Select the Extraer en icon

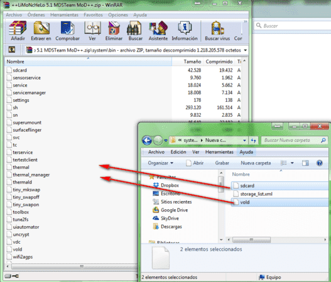41,31
